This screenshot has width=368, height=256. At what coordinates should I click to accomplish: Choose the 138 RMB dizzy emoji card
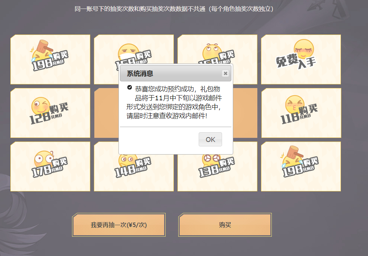coord(217,173)
